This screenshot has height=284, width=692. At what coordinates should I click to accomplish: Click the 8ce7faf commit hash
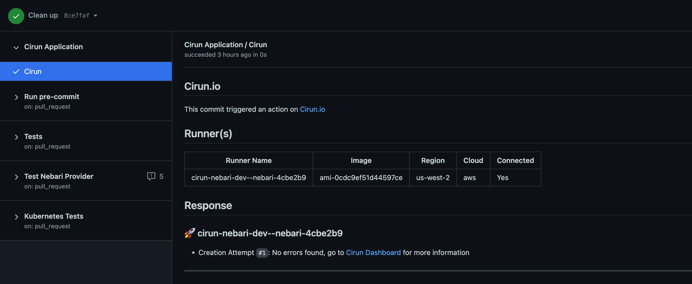[77, 16]
